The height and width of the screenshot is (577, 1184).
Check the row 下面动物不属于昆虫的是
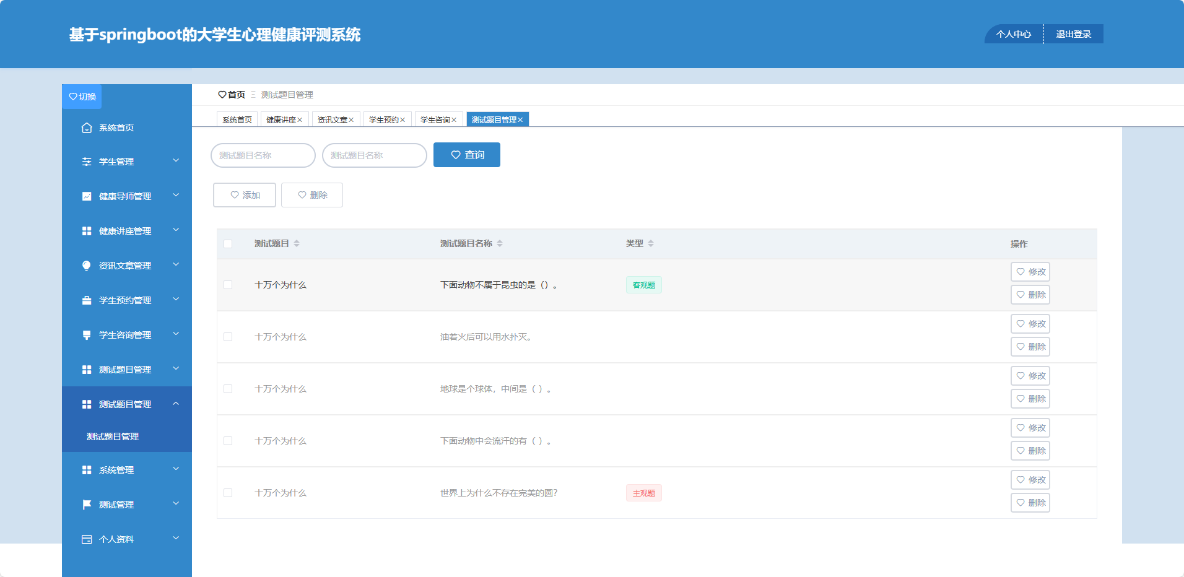[228, 285]
